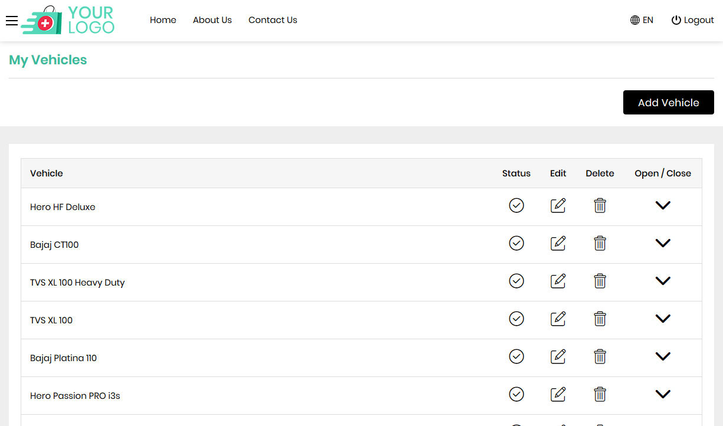The width and height of the screenshot is (723, 426).
Task: Click the edit icon in the TVS XL 100 row
Action: pyautogui.click(x=558, y=319)
